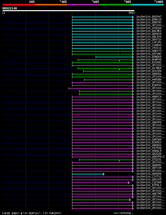Click the UniRef100_Q802V5 hit label
166x215 pixels.
coord(149,180)
